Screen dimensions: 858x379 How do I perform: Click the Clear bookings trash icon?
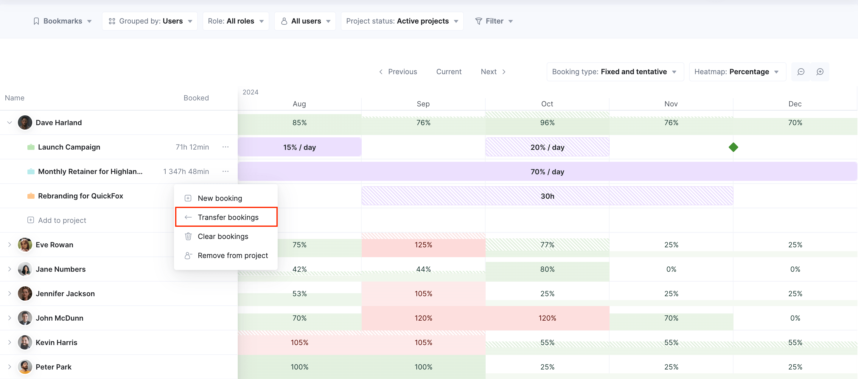click(188, 237)
